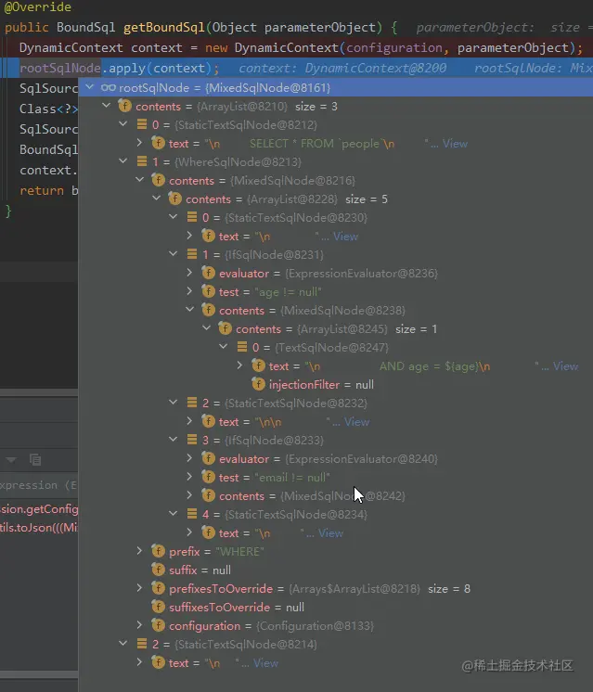The height and width of the screenshot is (692, 593).
Task: Click field icon of evaluator ExpressionEvaluator@8240
Action: point(209,458)
